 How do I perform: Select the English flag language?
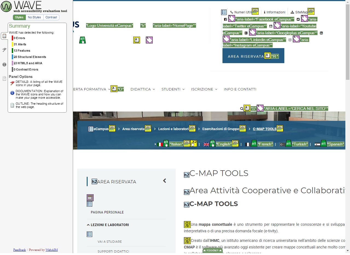coord(206,144)
